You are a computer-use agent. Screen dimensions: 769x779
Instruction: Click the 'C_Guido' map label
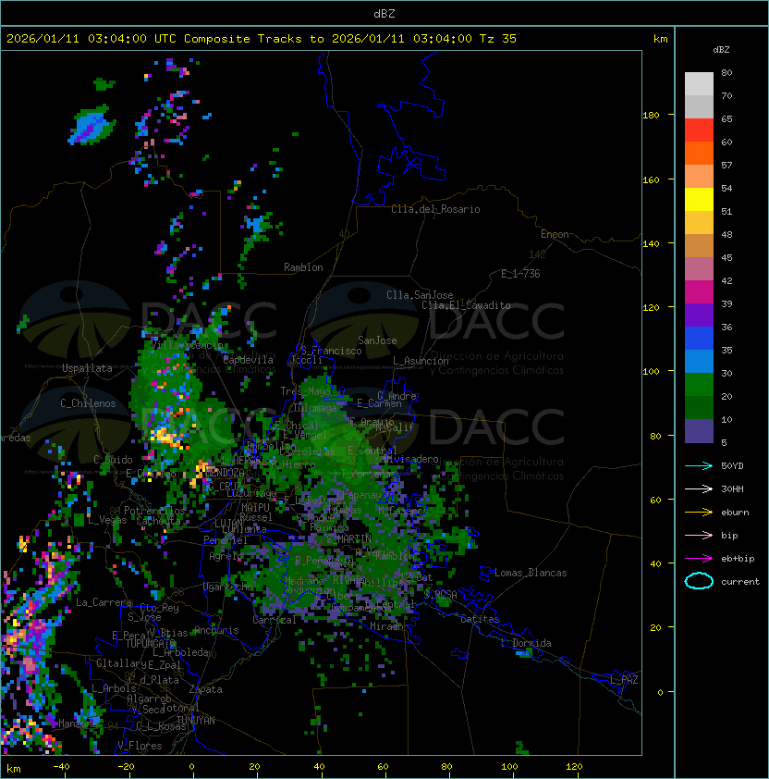coord(113,460)
